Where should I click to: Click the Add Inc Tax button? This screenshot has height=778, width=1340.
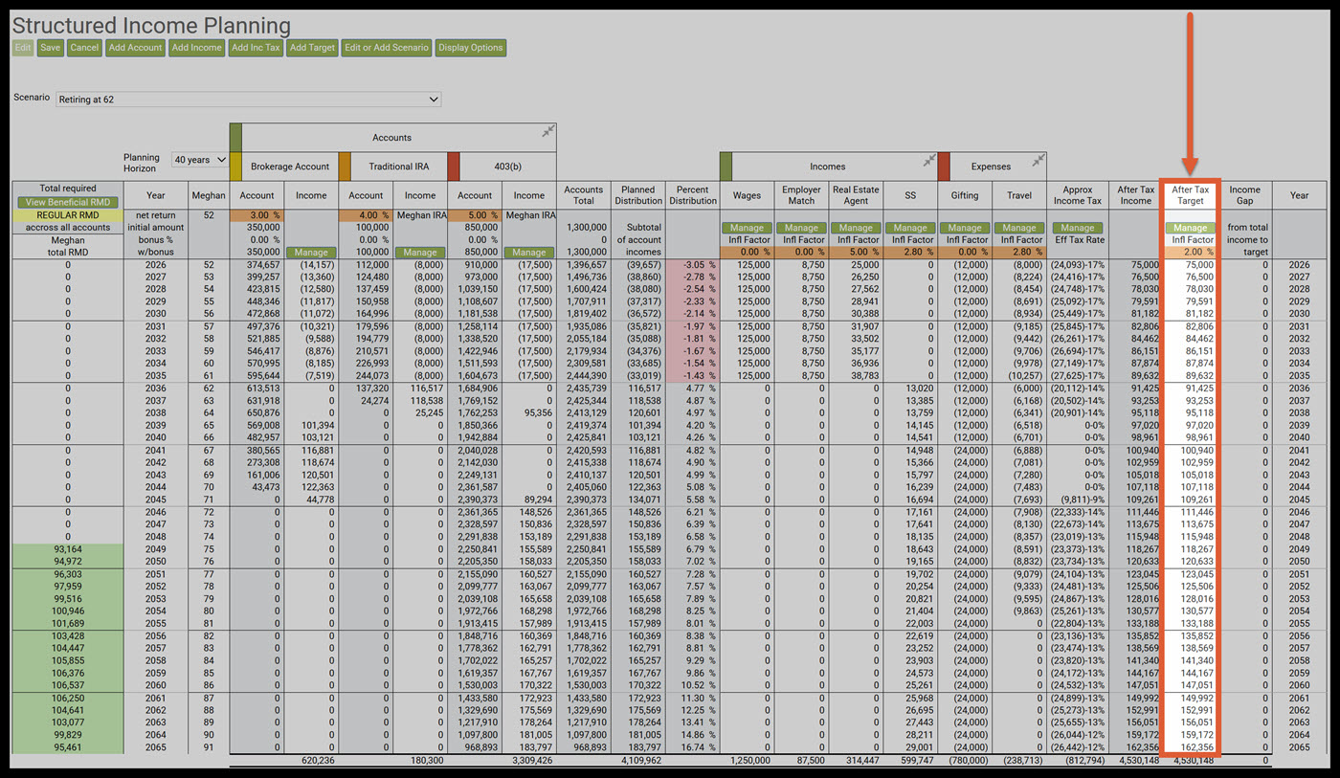pyautogui.click(x=256, y=48)
